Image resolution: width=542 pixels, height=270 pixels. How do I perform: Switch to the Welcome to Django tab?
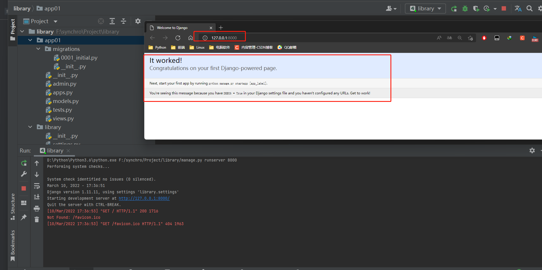[x=181, y=28]
